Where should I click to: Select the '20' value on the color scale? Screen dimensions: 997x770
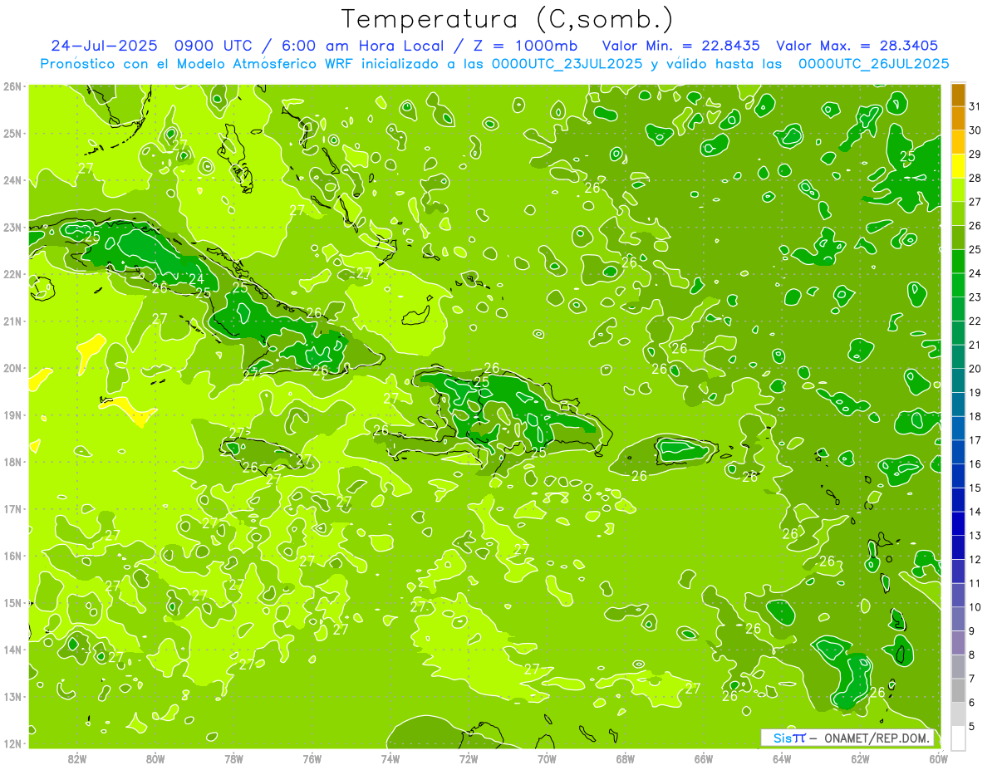[x=975, y=369]
